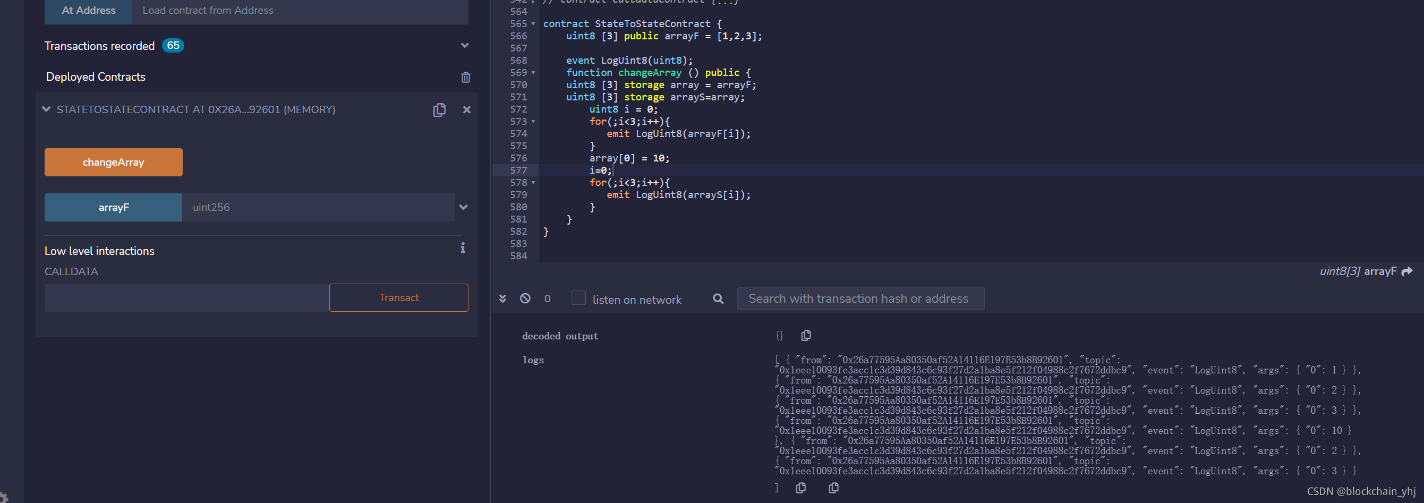Viewport: 1424px width, 503px height.
Task: Expand the arrayF function parameters
Action: (x=463, y=207)
